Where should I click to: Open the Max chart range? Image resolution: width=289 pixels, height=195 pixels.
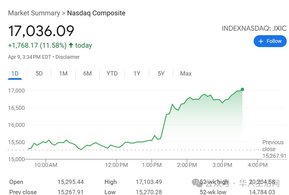pyautogui.click(x=186, y=74)
